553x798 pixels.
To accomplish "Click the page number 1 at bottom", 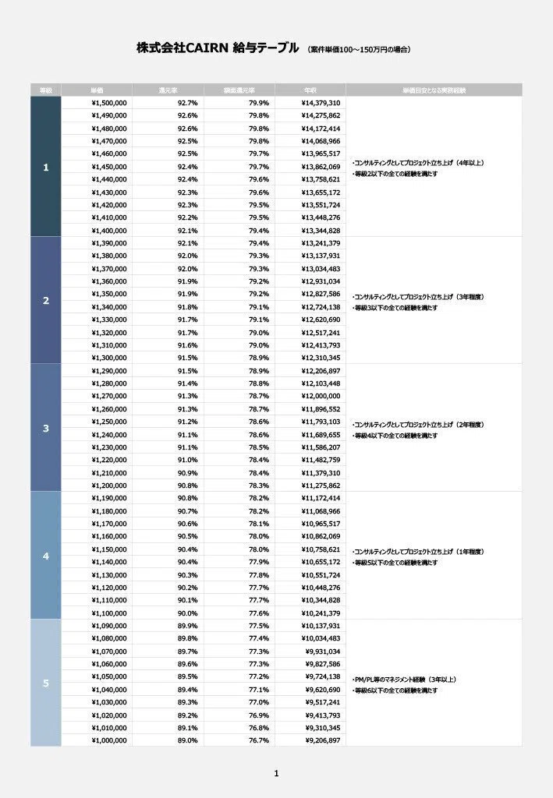I will (276, 774).
